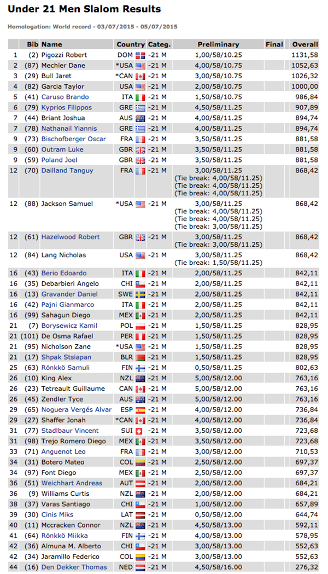Click the Spanish flag next to Noguera Vergés Alvar
This screenshot has height=574, width=328.
tap(140, 410)
